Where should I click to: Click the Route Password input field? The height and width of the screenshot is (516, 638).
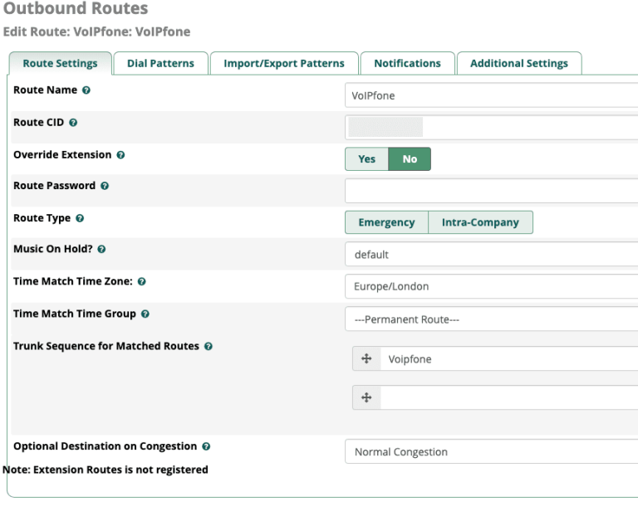click(x=492, y=191)
